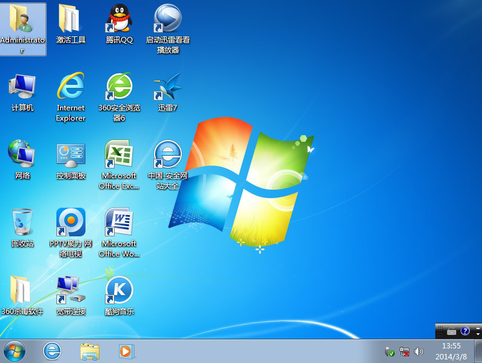Launch Windows Media Player from the taskbar
Screen dimensions: 482x363
click(x=126, y=351)
